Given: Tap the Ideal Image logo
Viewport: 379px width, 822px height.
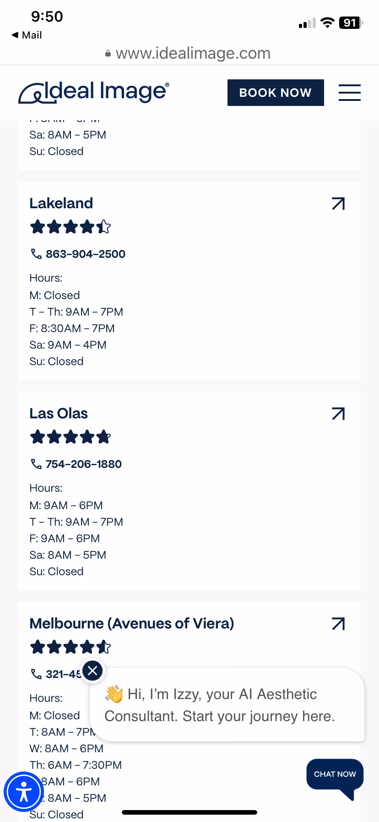Looking at the screenshot, I should pos(94,92).
